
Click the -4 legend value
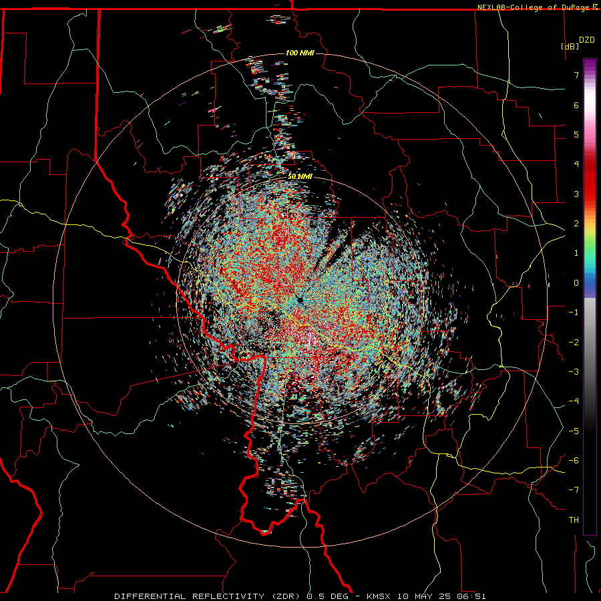coord(574,401)
